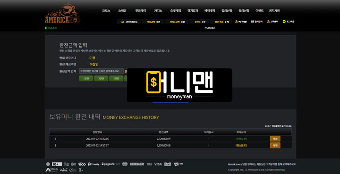Click the 보유금액 balance display
The image size is (340, 174).
[153, 22]
